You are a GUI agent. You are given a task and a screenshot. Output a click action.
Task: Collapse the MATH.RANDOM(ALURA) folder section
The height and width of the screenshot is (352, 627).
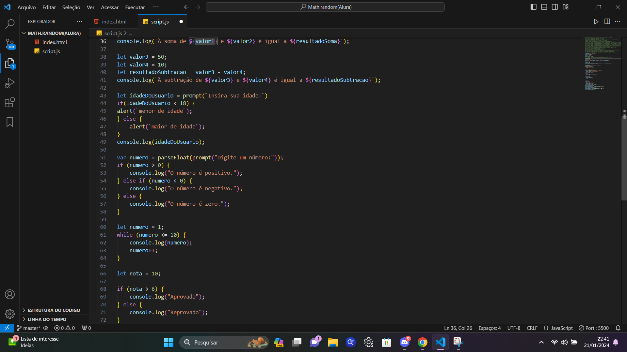point(54,33)
